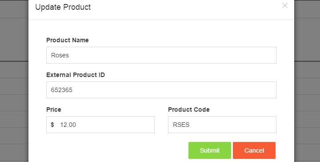
Task: Submit the product update form
Action: tap(210, 150)
